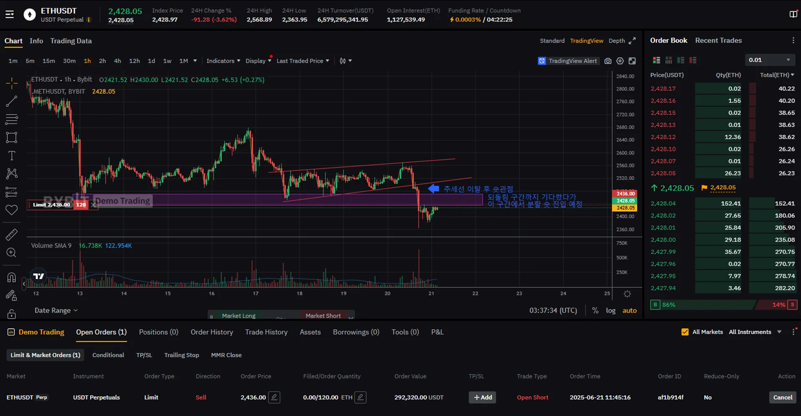Expand more time intervals dropdown
The width and height of the screenshot is (801, 416).
tap(195, 61)
